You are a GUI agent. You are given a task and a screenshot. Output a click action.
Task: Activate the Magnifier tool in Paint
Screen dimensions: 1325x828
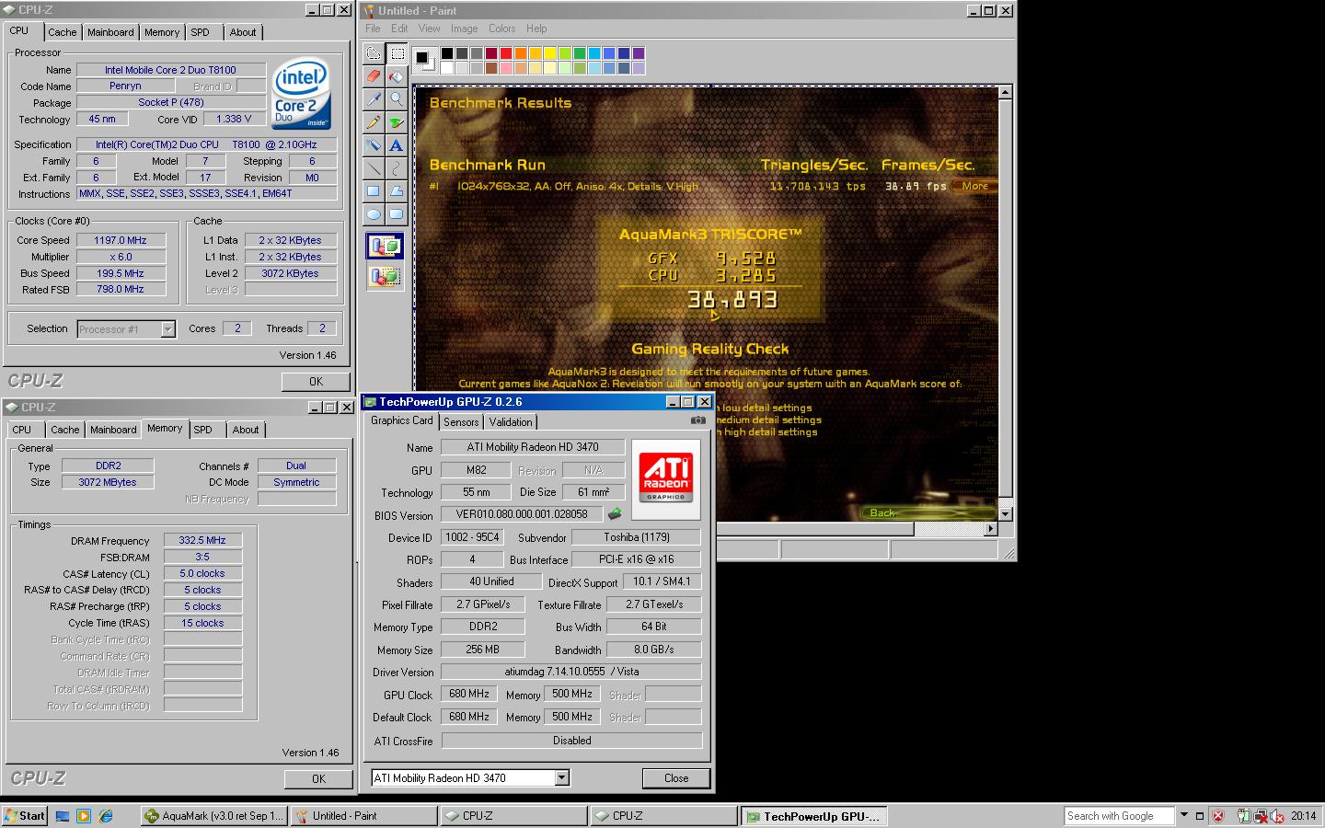coord(397,98)
